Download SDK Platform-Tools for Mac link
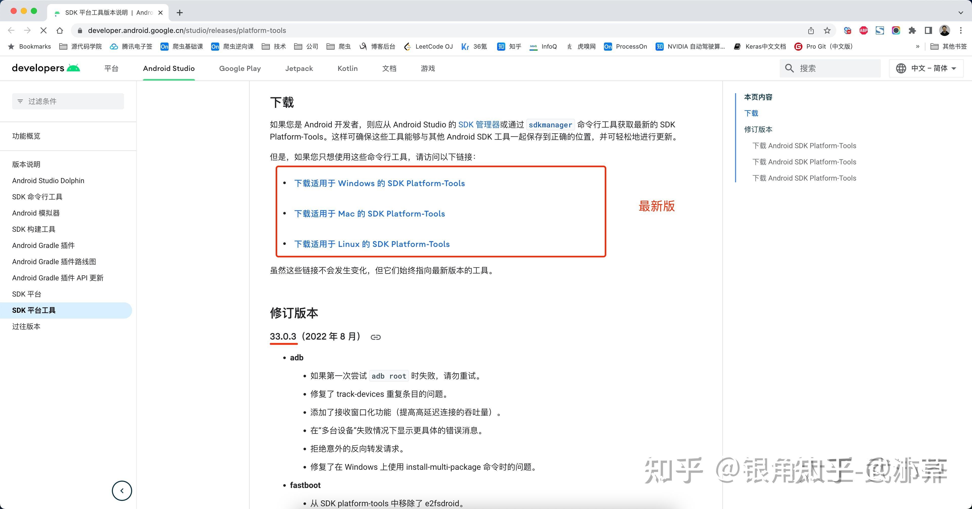Screen dimensions: 972x509 (x=369, y=214)
